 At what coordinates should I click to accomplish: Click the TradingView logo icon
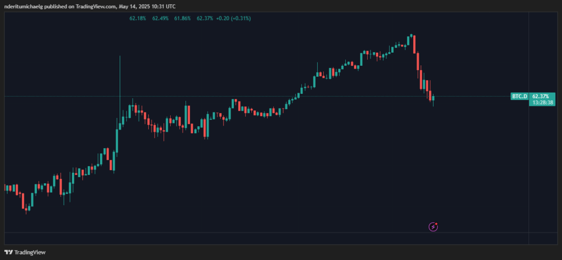pyautogui.click(x=8, y=252)
